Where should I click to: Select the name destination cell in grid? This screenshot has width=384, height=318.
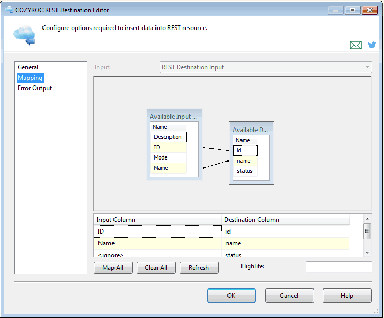[x=286, y=243]
